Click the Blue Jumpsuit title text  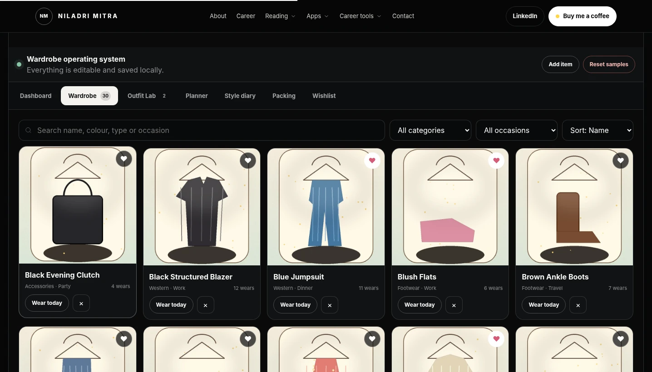299,277
